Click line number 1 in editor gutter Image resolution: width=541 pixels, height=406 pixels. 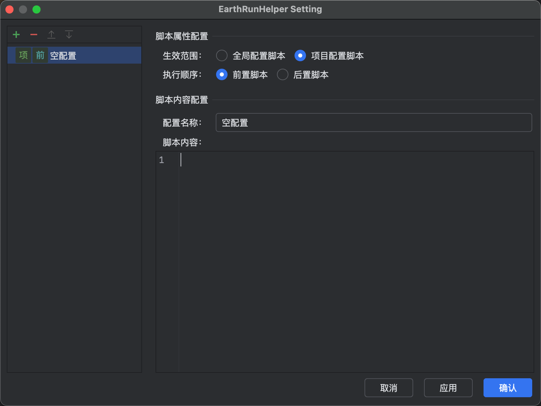[162, 160]
